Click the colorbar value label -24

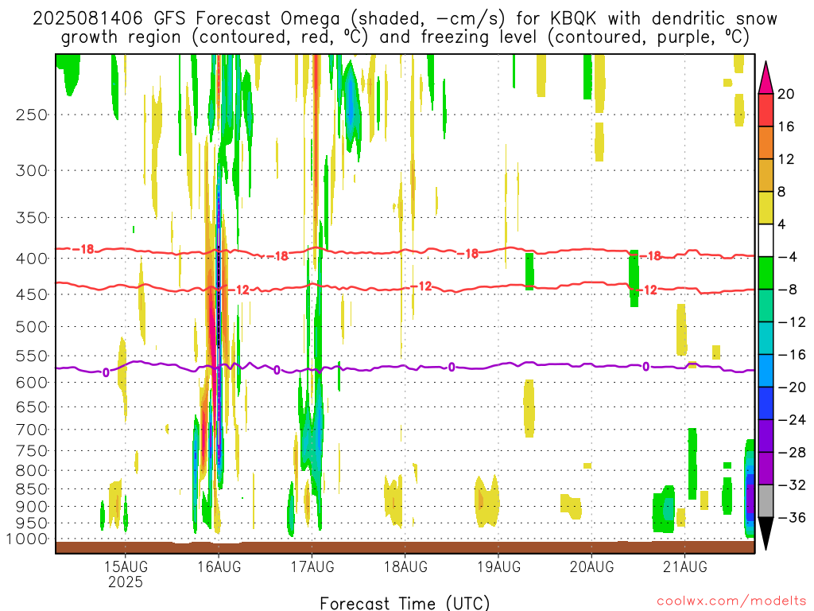[792, 419]
